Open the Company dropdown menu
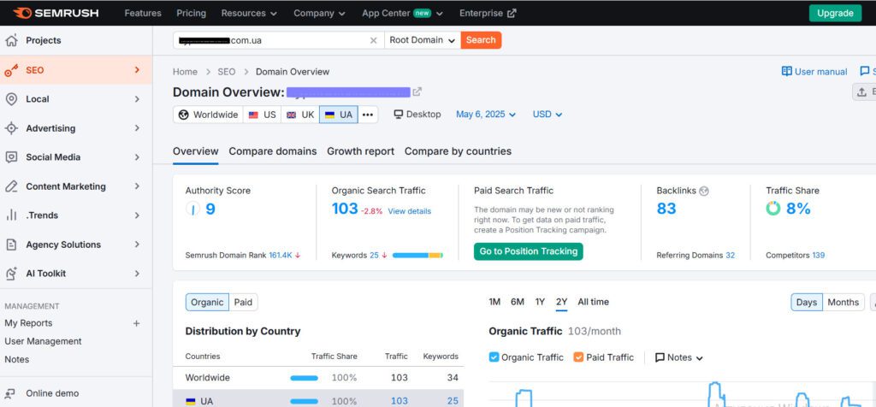 pos(319,13)
